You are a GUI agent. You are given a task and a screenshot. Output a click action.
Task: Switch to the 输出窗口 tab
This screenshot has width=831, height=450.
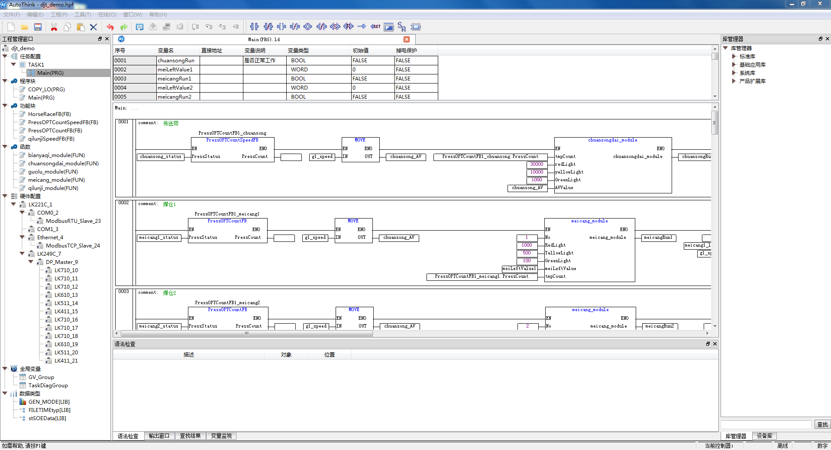(x=159, y=436)
